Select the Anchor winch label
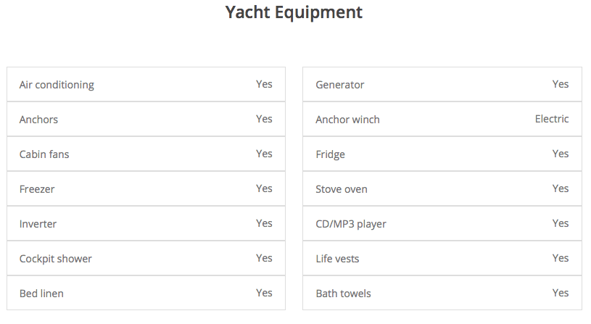This screenshot has width=591, height=324. click(x=347, y=120)
